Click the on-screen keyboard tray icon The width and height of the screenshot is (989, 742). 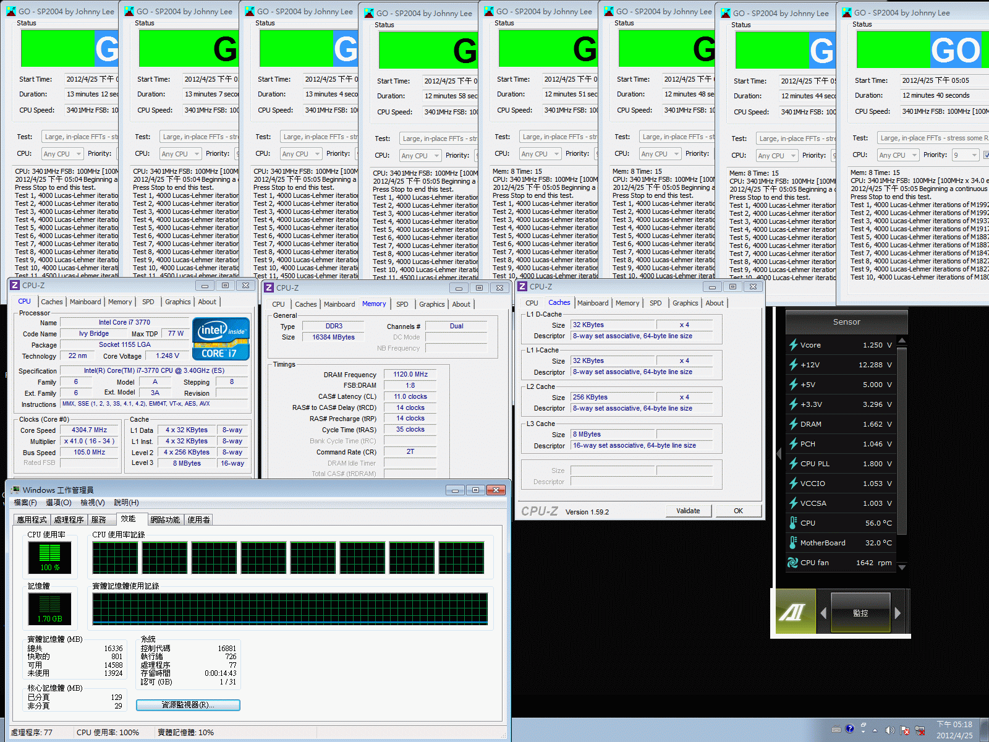[836, 730]
